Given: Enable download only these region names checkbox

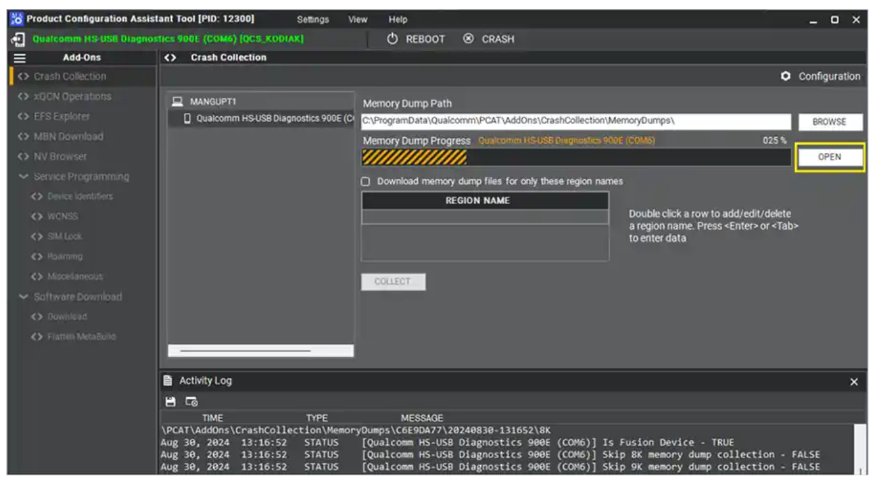Looking at the screenshot, I should pyautogui.click(x=366, y=181).
